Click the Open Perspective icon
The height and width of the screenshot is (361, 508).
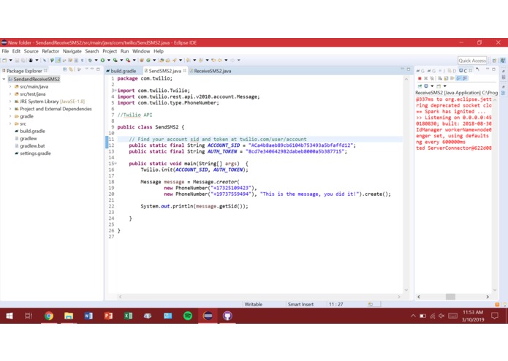click(494, 61)
